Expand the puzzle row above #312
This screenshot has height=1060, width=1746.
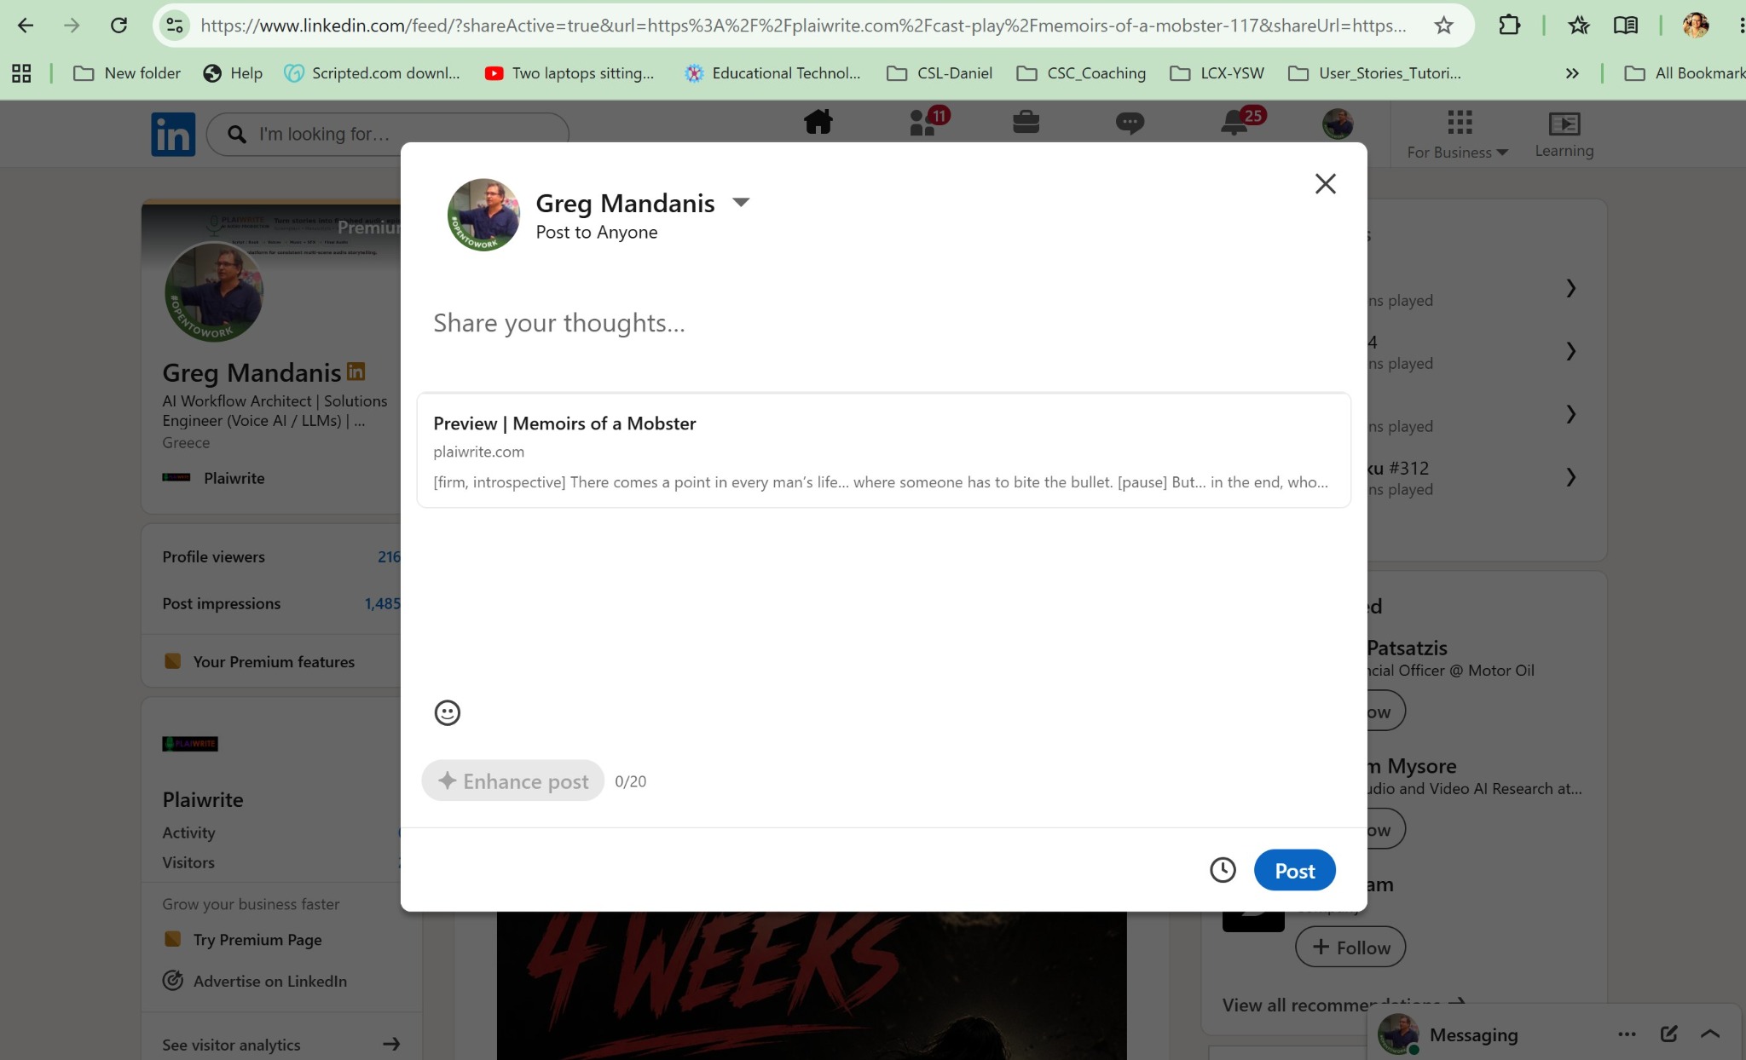pyautogui.click(x=1570, y=414)
